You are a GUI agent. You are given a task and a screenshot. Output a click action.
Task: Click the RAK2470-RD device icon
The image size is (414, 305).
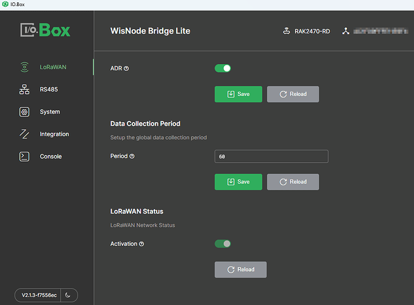click(287, 31)
